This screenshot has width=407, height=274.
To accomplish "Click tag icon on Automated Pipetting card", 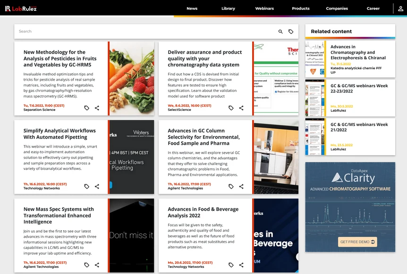I will (87, 186).
